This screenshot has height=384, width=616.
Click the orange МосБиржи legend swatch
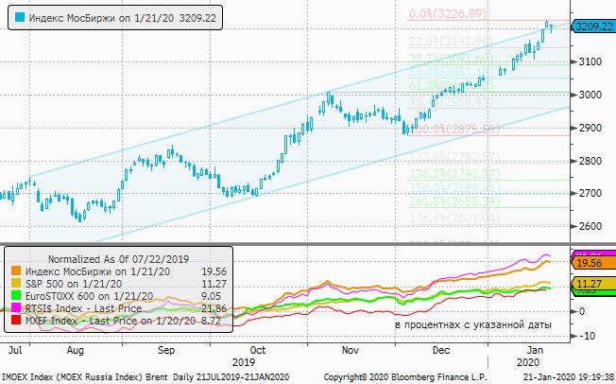click(16, 271)
